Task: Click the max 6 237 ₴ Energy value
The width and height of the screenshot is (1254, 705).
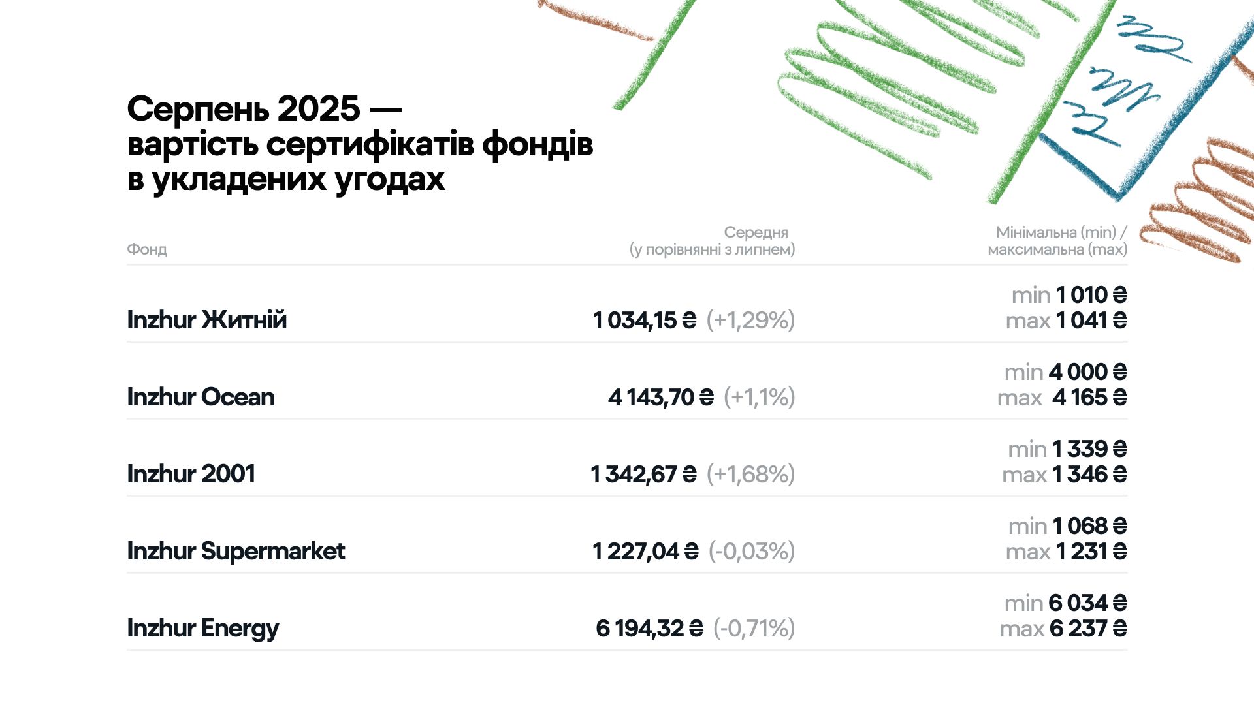Action: click(1063, 629)
